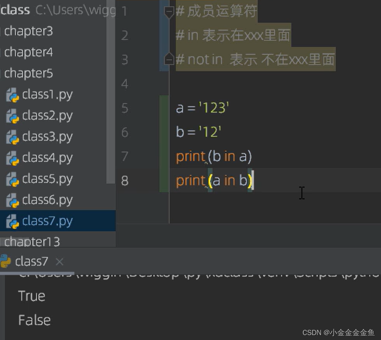Click the comment '# in 表示在xxx里面'

[233, 35]
